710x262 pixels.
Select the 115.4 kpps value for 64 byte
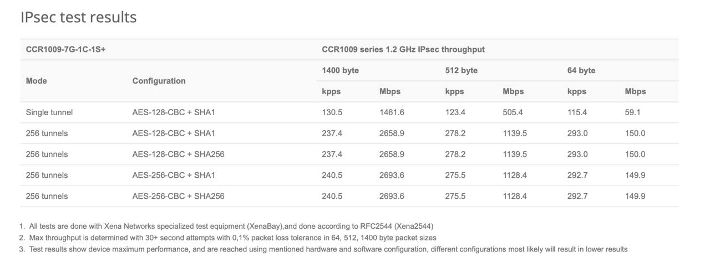(577, 112)
